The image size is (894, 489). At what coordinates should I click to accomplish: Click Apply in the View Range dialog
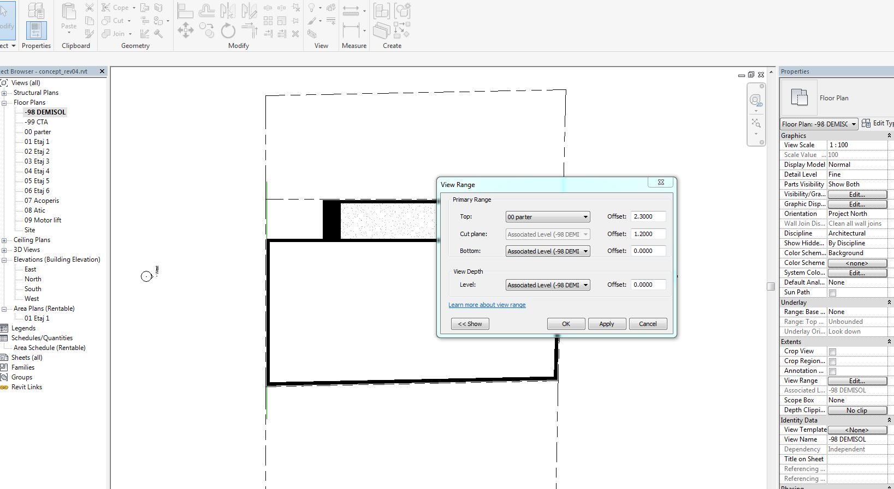pos(607,324)
